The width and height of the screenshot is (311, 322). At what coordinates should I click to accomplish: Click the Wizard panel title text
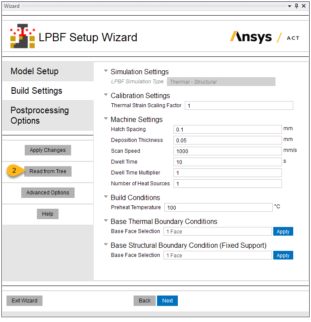coord(12,6)
